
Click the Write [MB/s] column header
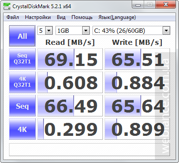pyautogui.click(x=137, y=42)
